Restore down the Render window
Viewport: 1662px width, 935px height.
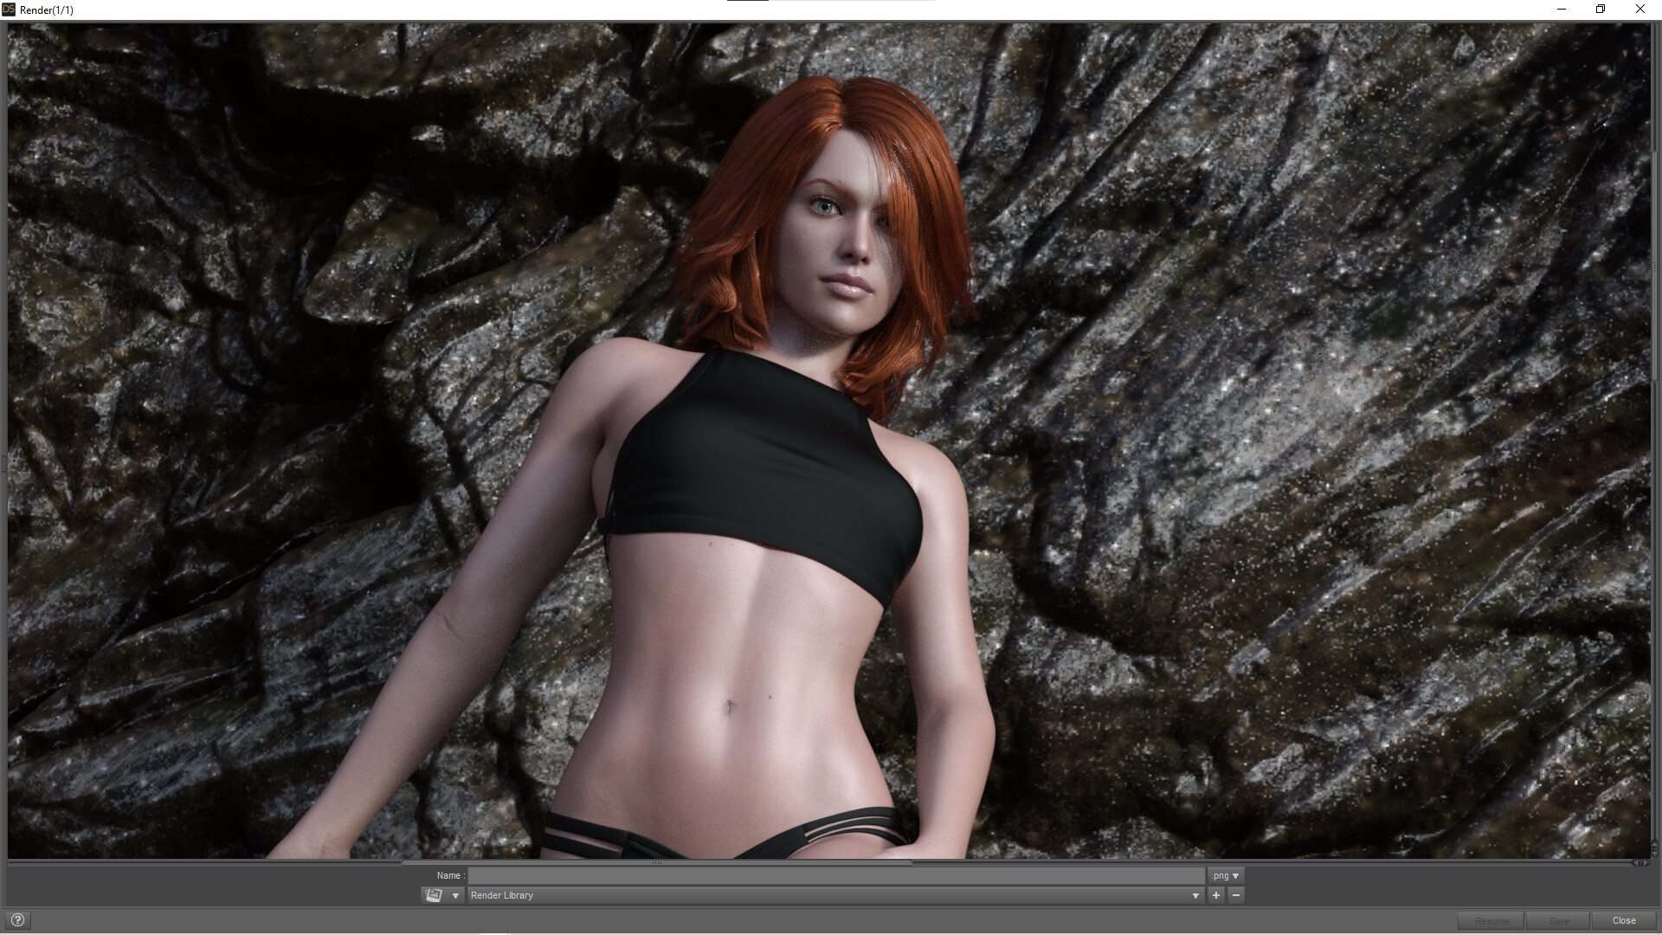pos(1601,10)
